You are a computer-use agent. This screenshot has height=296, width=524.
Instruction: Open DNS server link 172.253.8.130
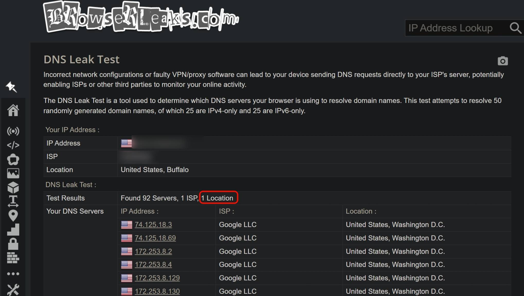[x=157, y=291]
